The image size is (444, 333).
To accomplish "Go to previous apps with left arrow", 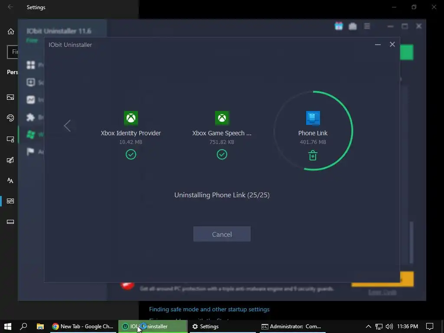I will pos(67,126).
